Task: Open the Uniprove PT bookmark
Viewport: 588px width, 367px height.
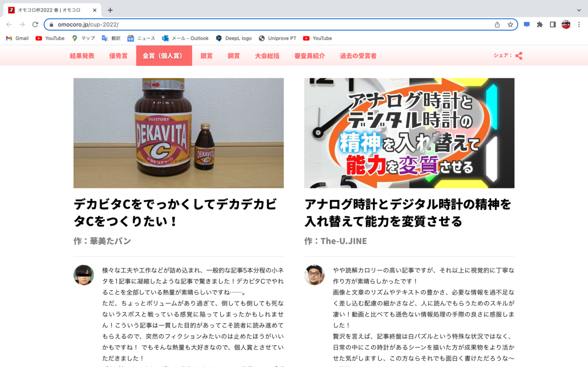Action: (x=277, y=38)
